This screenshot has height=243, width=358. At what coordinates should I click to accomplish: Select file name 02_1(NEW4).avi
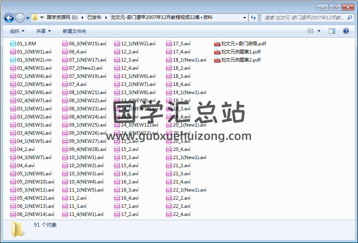(x=34, y=76)
